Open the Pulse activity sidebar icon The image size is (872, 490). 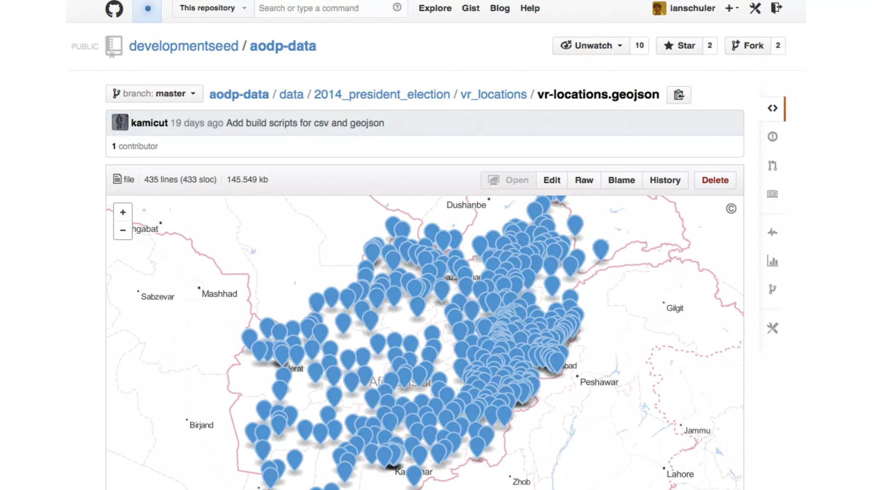click(x=772, y=232)
